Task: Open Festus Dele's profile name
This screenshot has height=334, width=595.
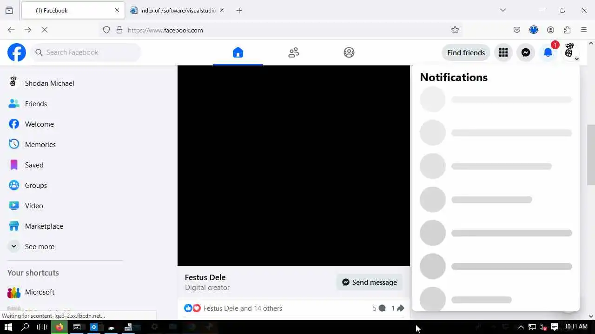Action: (x=205, y=277)
